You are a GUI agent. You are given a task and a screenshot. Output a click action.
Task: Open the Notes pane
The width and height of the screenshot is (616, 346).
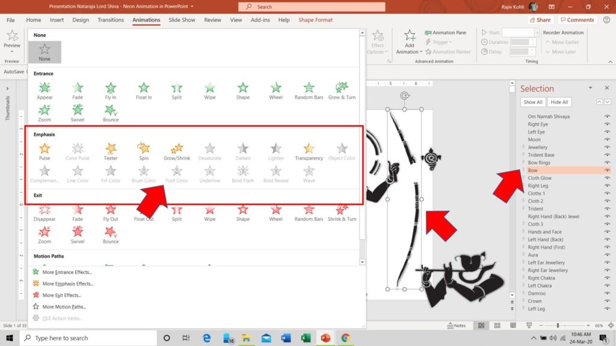tap(456, 325)
